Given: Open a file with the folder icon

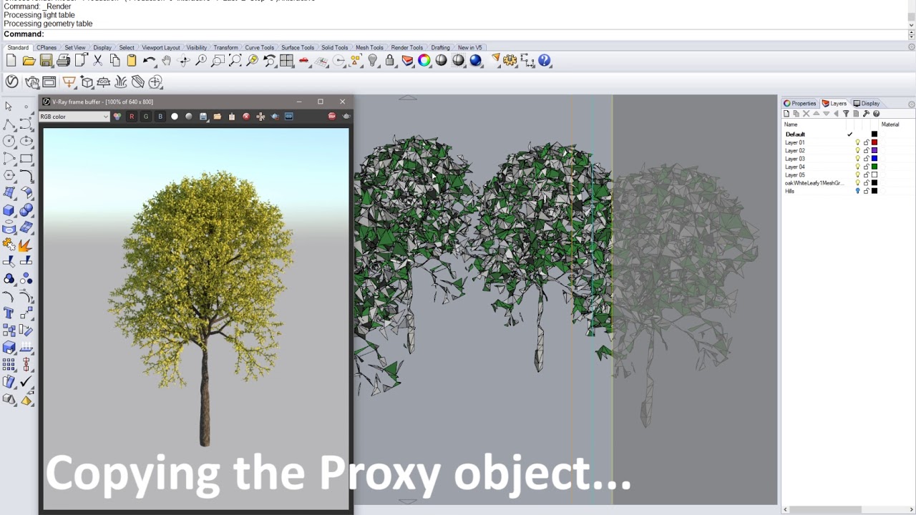Looking at the screenshot, I should coord(29,61).
